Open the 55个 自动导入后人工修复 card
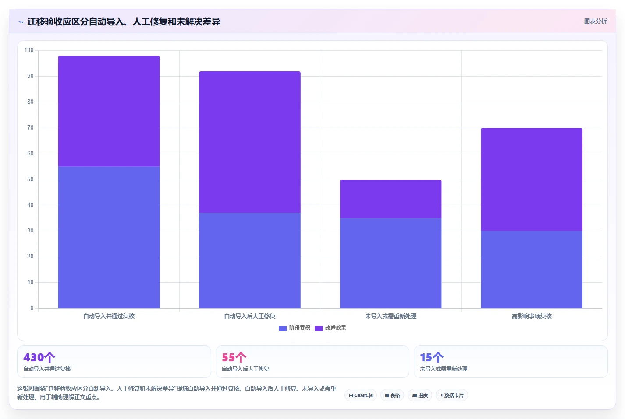 312,362
